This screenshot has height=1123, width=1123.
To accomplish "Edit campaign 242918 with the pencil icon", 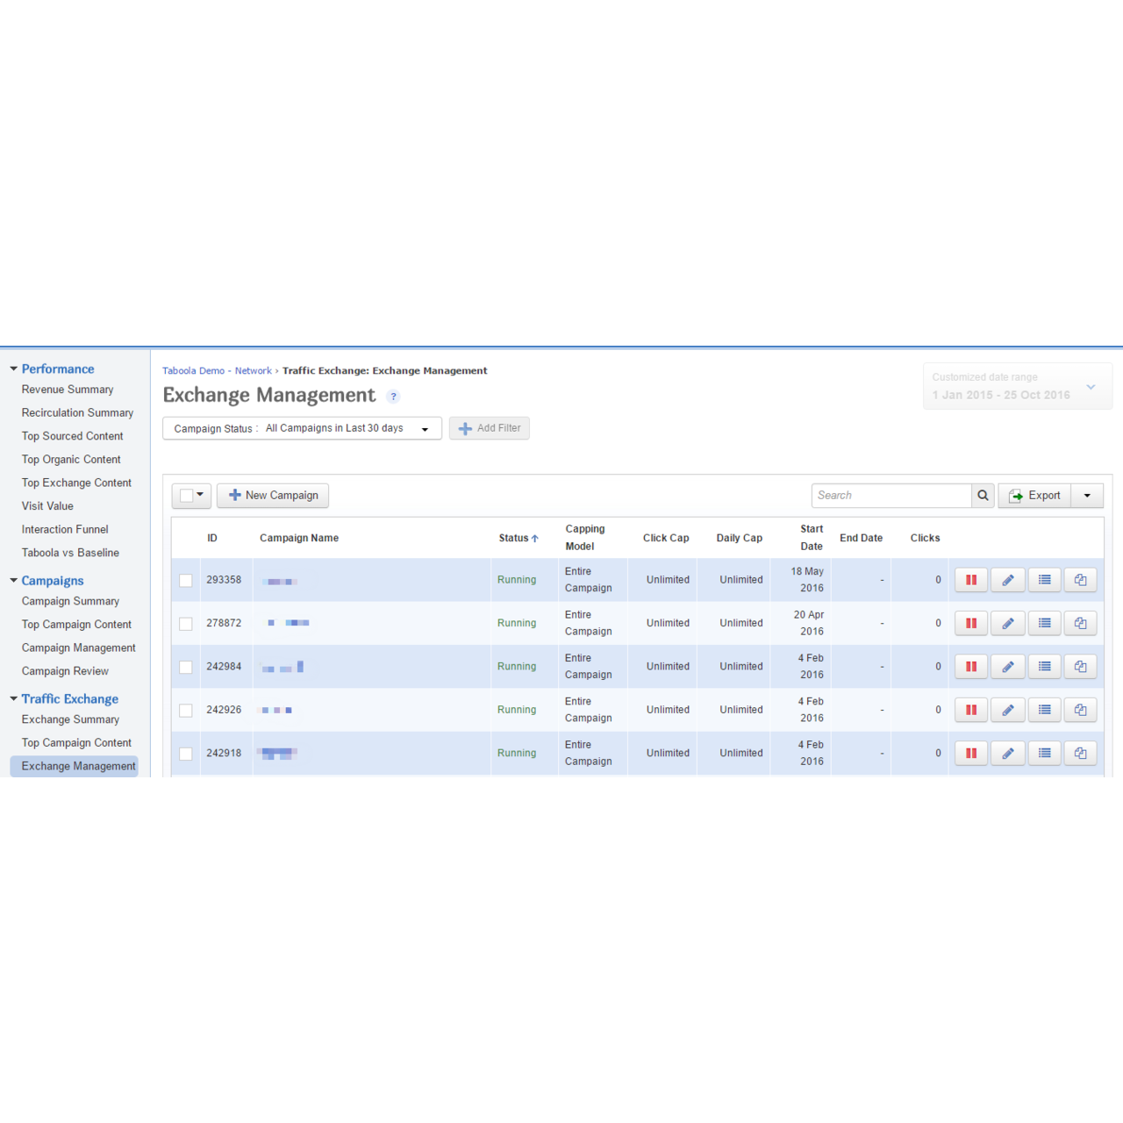I will tap(1007, 753).
